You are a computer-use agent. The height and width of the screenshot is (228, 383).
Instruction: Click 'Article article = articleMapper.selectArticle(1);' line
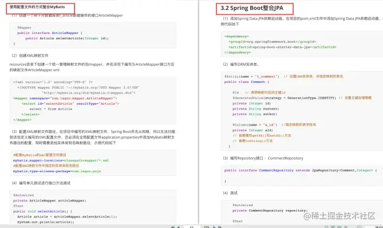coord(67,216)
